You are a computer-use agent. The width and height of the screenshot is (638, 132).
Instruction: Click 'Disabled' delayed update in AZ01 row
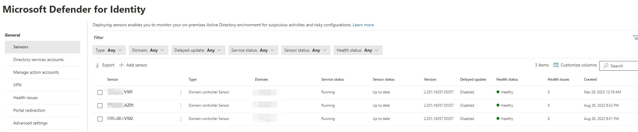coord(467,105)
